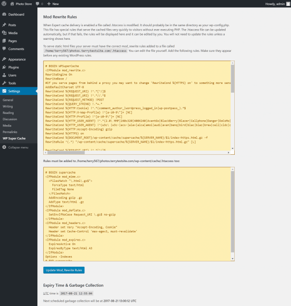
Task: Click horizontal scrollbar of first rules box
Action: tap(66, 153)
